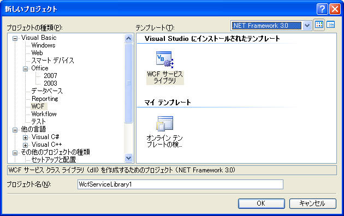The height and width of the screenshot is (216, 344).
Task: Select スマート デバイス project type
Action: click(52, 61)
